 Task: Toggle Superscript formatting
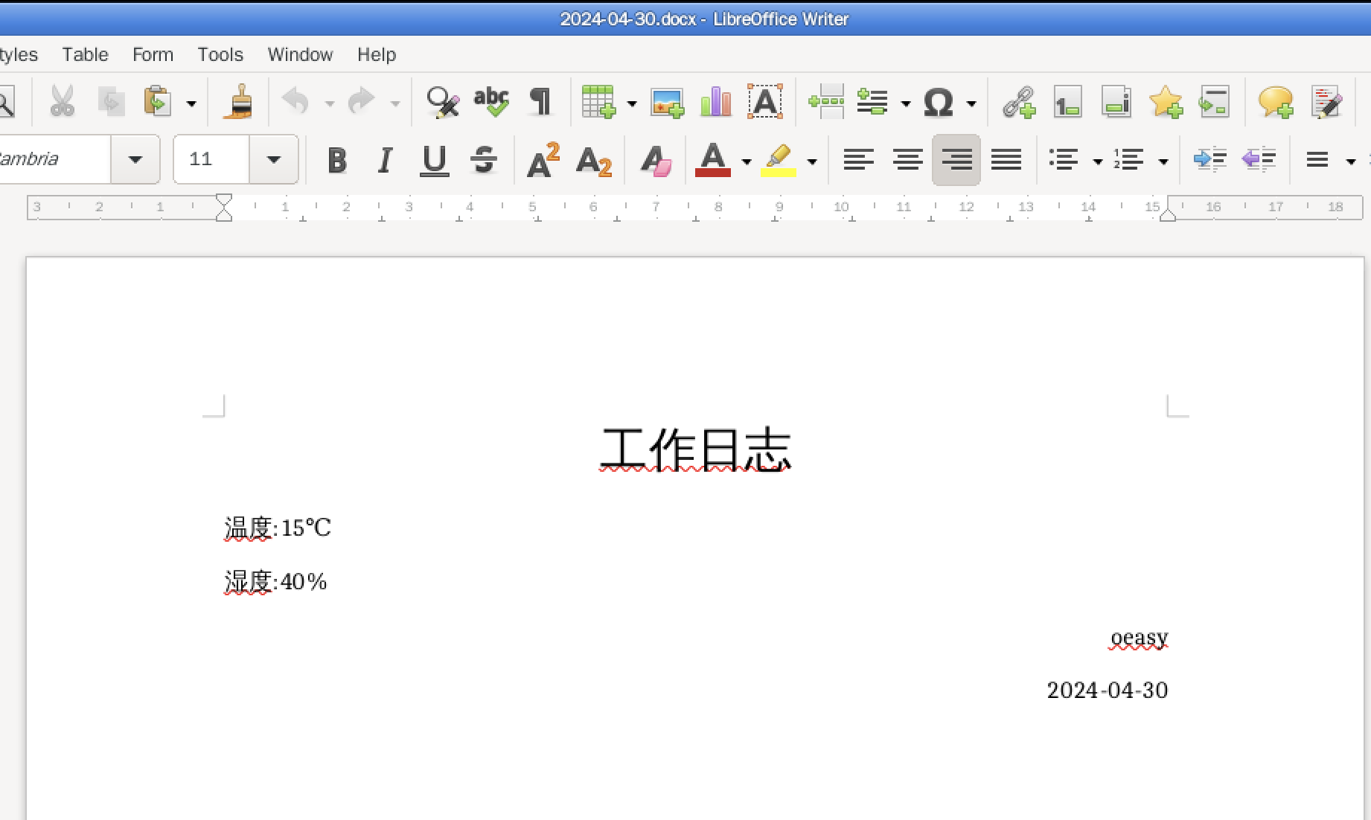pyautogui.click(x=543, y=160)
